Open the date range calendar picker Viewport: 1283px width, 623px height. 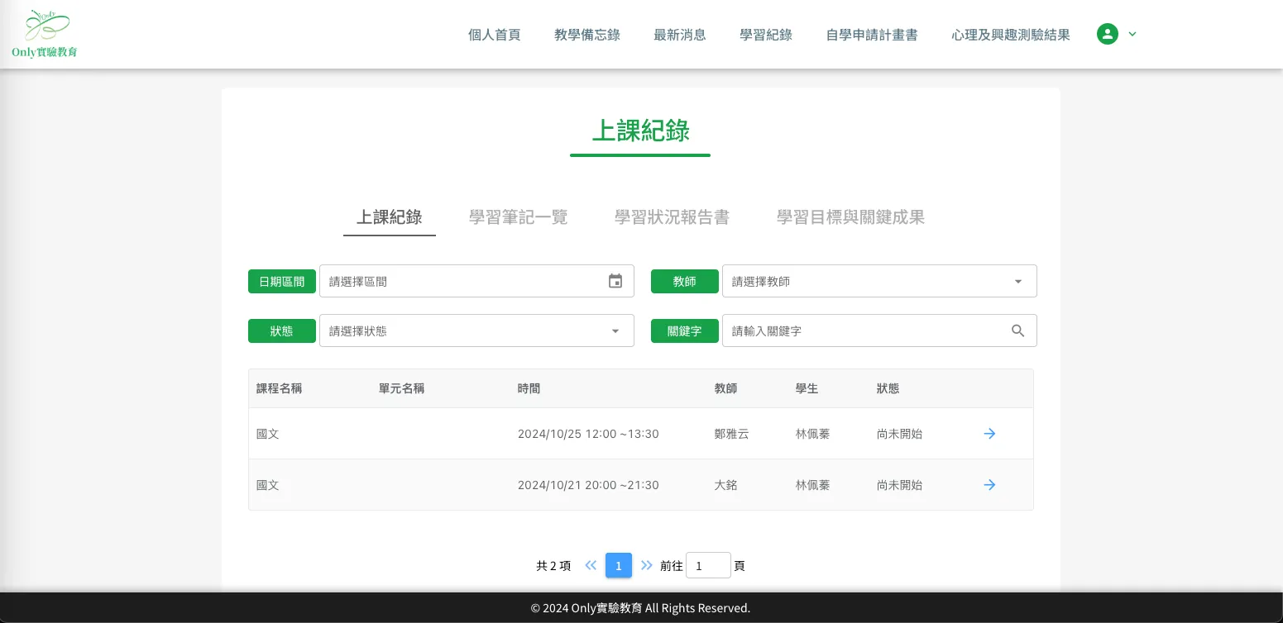click(x=615, y=281)
